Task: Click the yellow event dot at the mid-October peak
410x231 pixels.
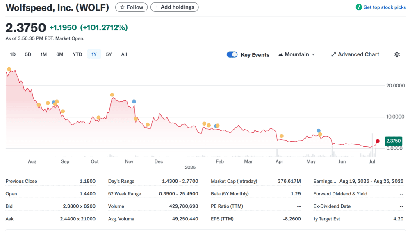Action: 112,95
